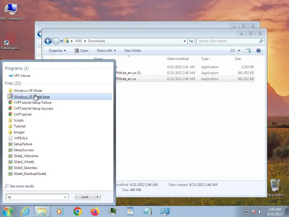Sort by Size column header

(x=238, y=59)
